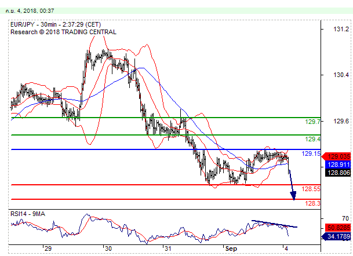Click the 29 date marker on time axis
353x256 pixels.
click(x=48, y=248)
